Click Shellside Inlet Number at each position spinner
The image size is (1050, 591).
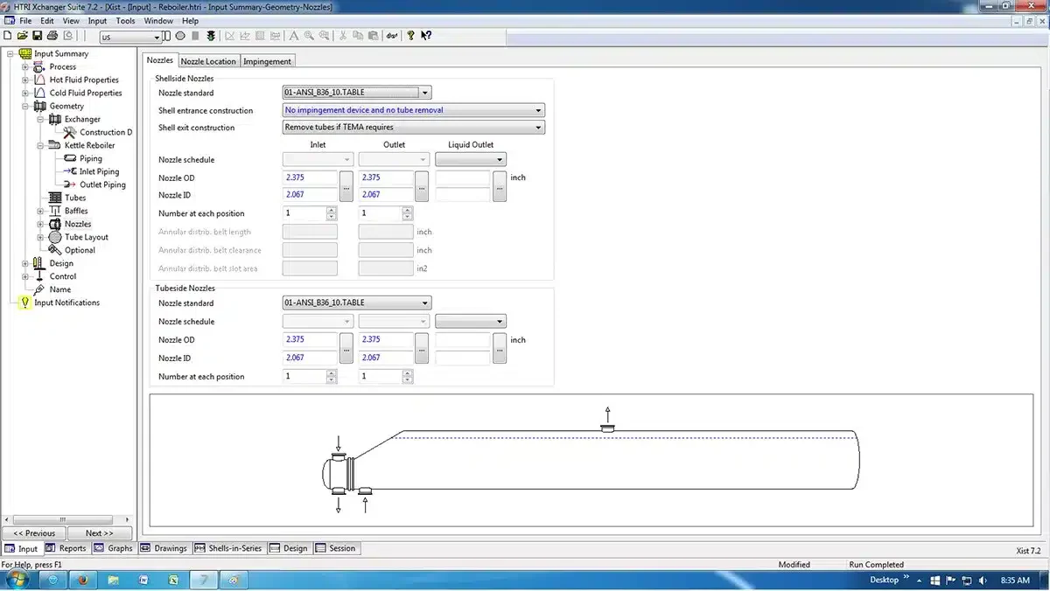pos(332,213)
